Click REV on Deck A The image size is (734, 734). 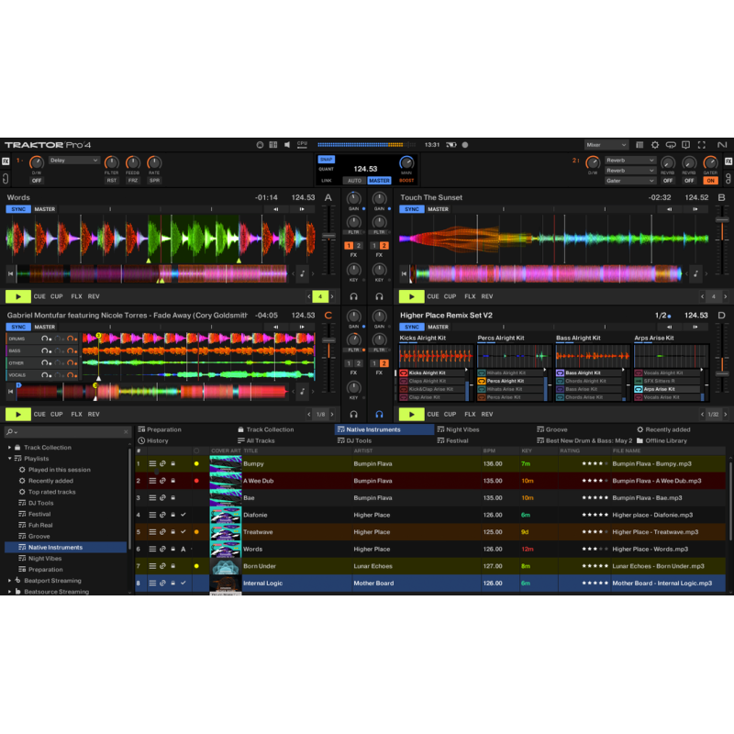pos(94,296)
